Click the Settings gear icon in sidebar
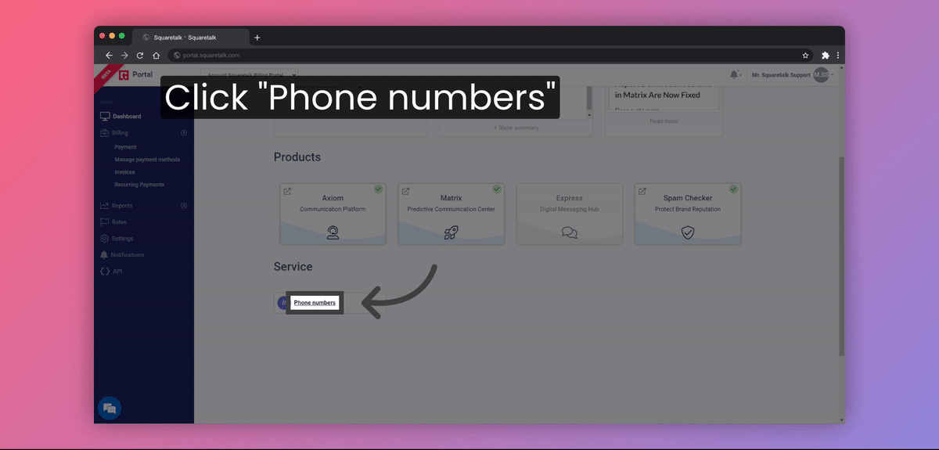 pyautogui.click(x=105, y=239)
